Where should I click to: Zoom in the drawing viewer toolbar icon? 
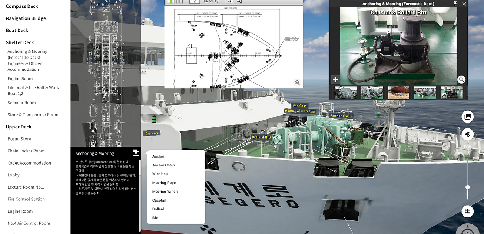238,1
